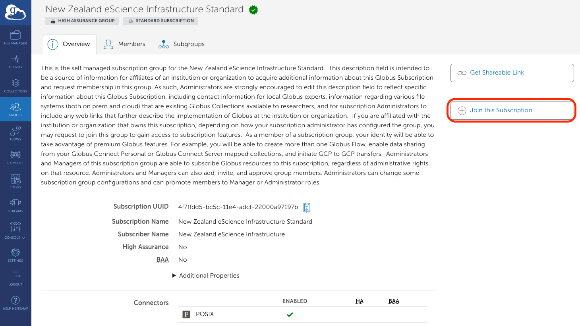The image size is (580, 326).
Task: Open Streams section
Action: click(x=15, y=205)
